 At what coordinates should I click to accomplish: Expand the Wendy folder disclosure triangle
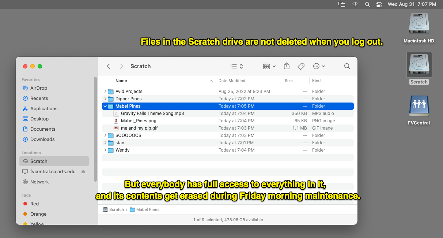coord(105,150)
